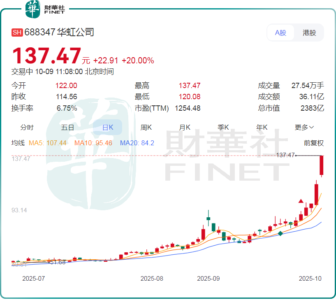The height and width of the screenshot is (307, 336).
Task: Click the MA20: 84.2 indicator label
Action: [137, 143]
